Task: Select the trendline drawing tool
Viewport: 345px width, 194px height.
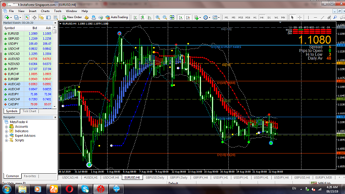Action: click(322, 17)
